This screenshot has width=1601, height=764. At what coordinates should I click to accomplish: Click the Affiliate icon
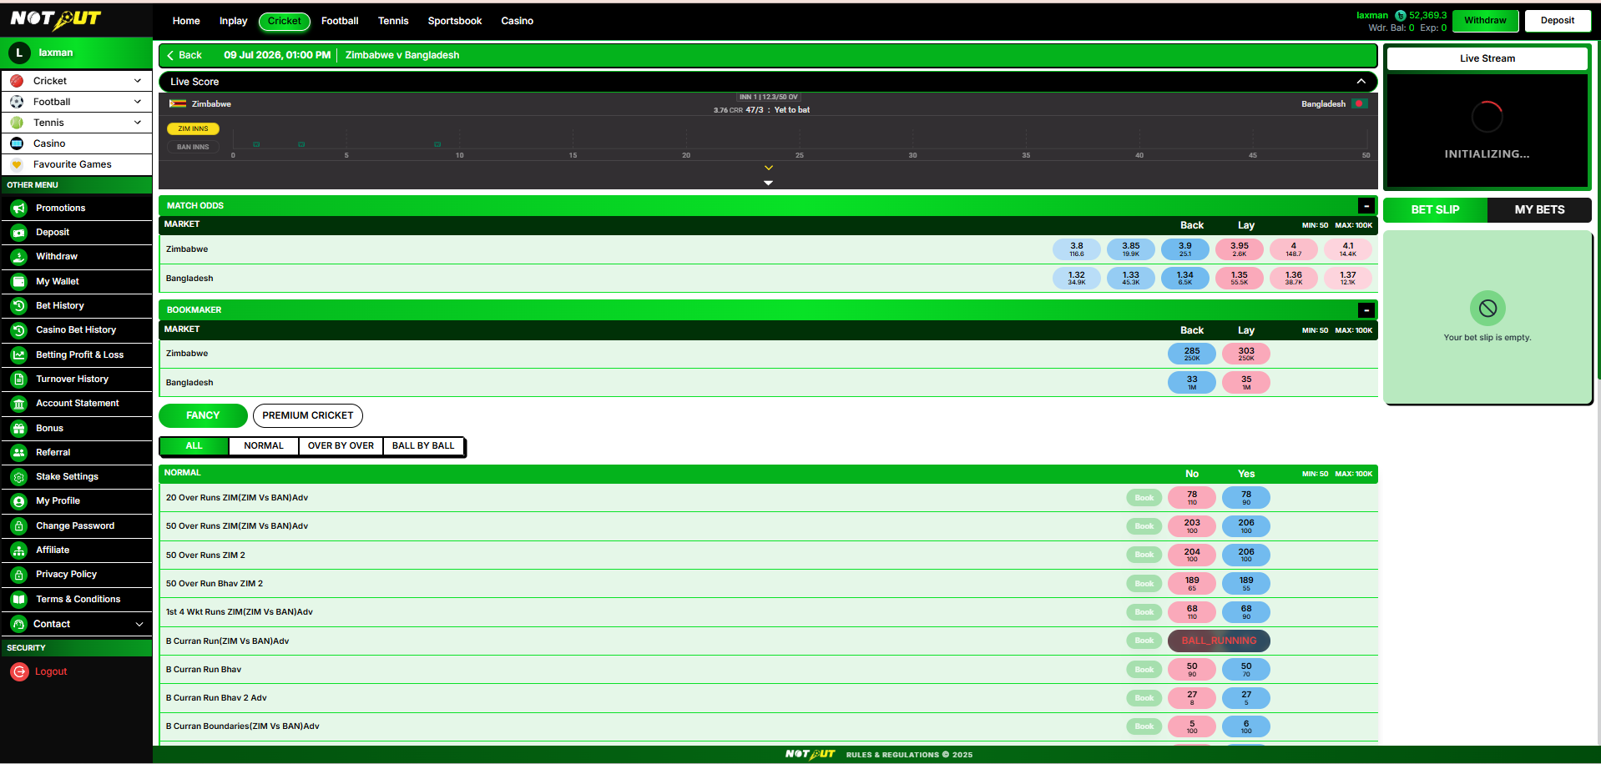19,550
